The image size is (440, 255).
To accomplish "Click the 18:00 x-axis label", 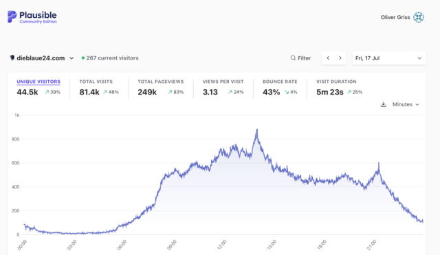I will point(322,245).
